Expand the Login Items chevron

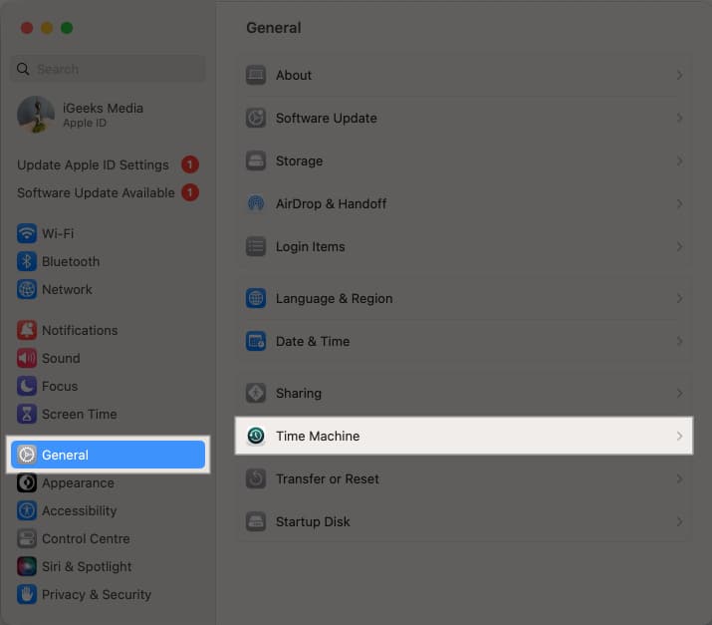(x=679, y=246)
